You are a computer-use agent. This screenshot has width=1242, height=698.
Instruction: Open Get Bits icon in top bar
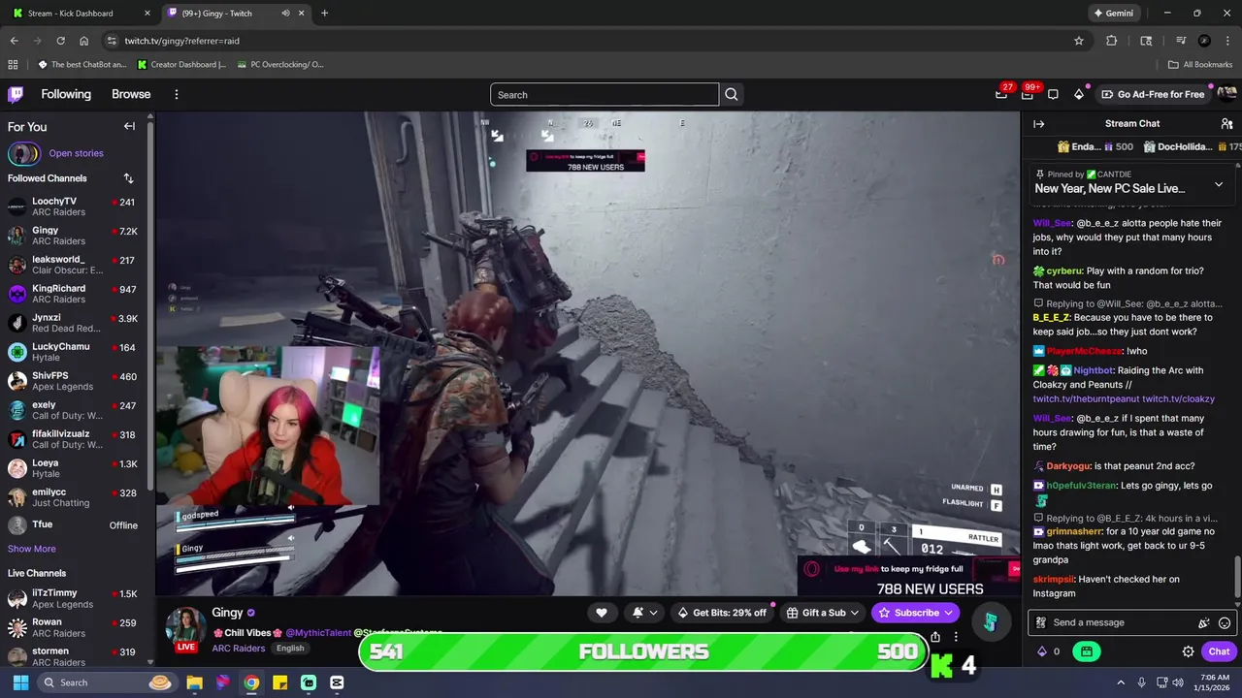[1079, 94]
